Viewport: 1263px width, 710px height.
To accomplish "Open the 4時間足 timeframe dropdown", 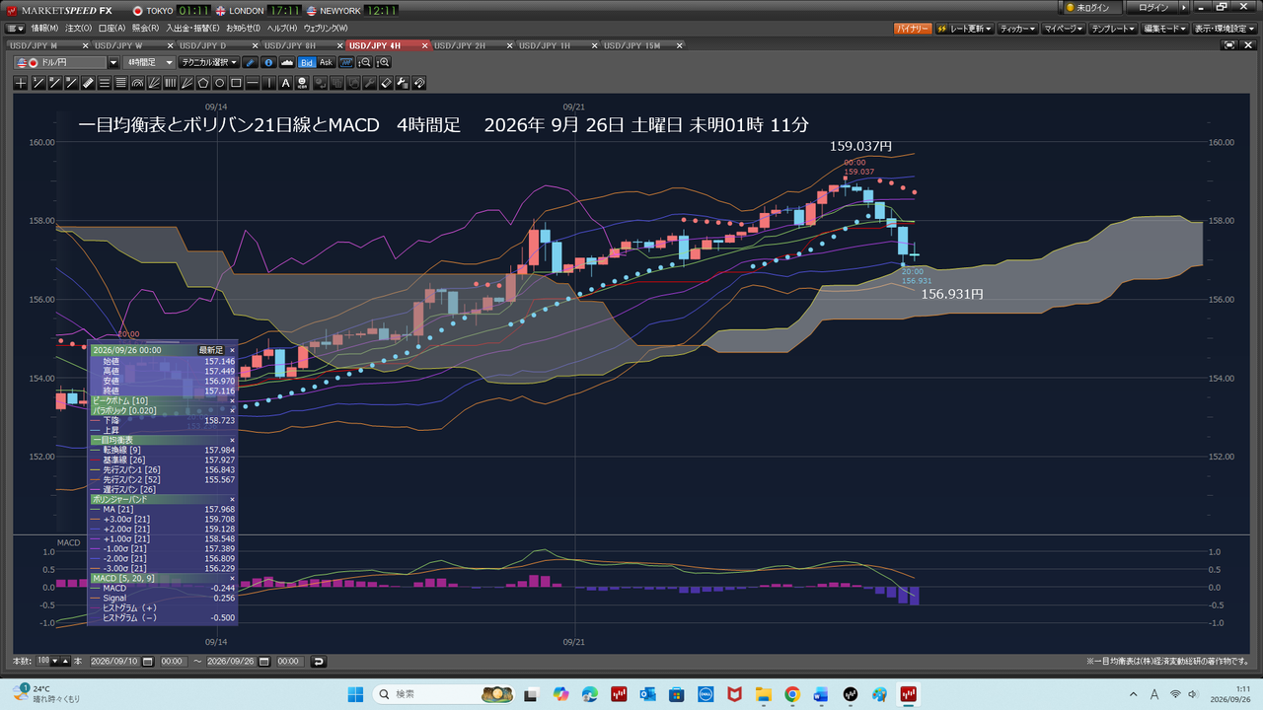I will coord(149,62).
